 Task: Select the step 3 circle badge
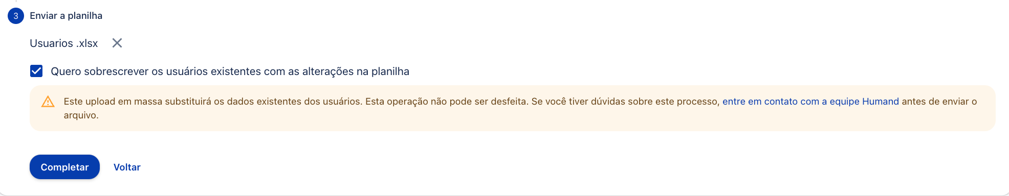pyautogui.click(x=16, y=16)
